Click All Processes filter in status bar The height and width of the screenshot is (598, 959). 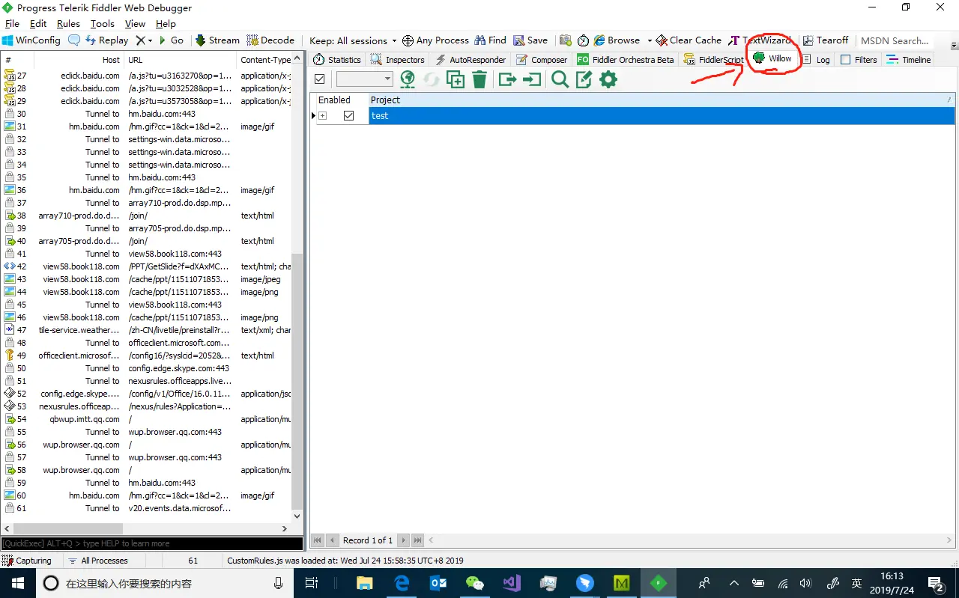(98, 561)
